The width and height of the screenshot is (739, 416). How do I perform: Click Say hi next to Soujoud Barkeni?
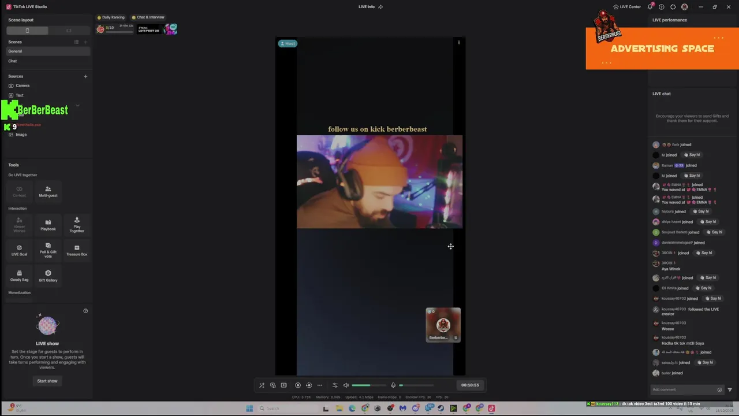[715, 232]
